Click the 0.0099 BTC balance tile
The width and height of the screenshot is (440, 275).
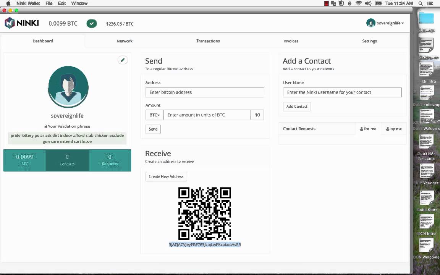tap(25, 160)
